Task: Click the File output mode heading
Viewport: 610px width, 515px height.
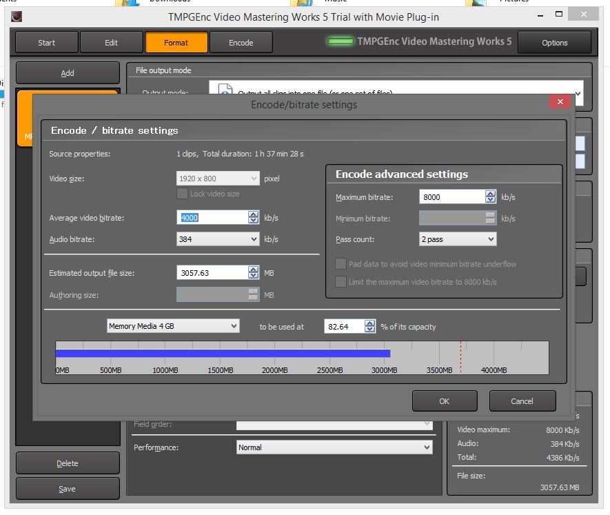Action: (x=163, y=70)
